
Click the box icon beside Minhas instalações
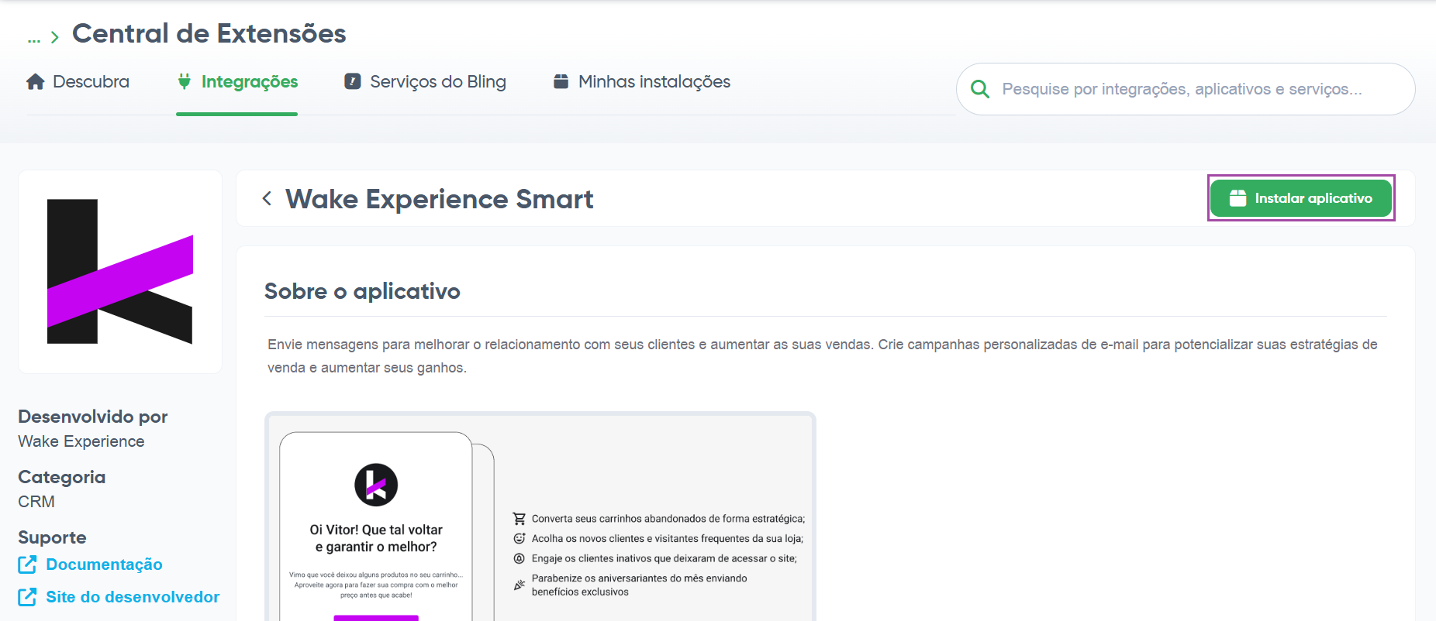561,81
